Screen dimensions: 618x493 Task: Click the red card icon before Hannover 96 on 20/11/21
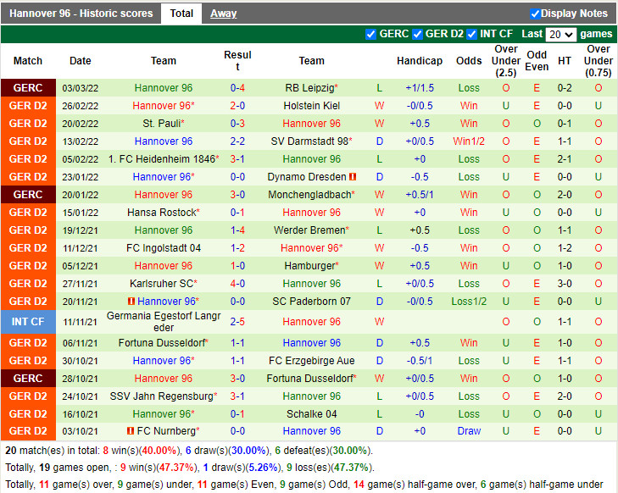[131, 302]
